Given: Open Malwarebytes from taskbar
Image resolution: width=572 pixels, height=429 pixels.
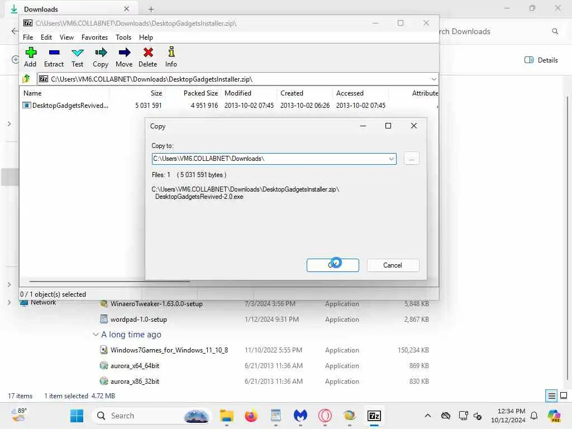Looking at the screenshot, I should coord(300,416).
